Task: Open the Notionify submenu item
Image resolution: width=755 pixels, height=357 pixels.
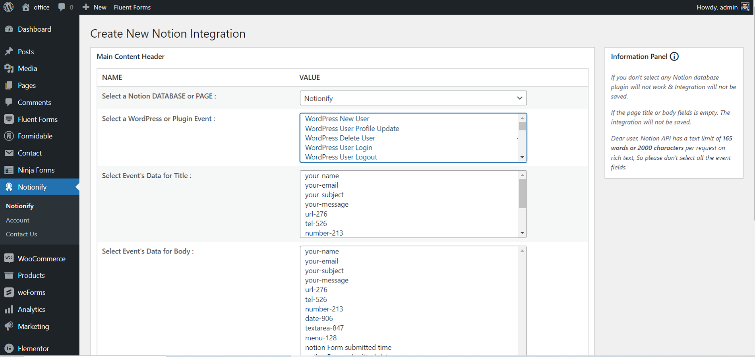Action: coord(20,206)
